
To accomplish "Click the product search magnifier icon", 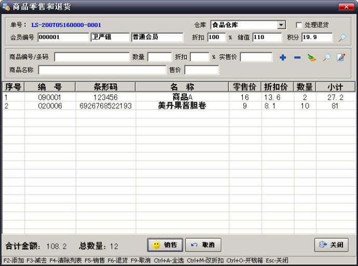I will (326, 58).
